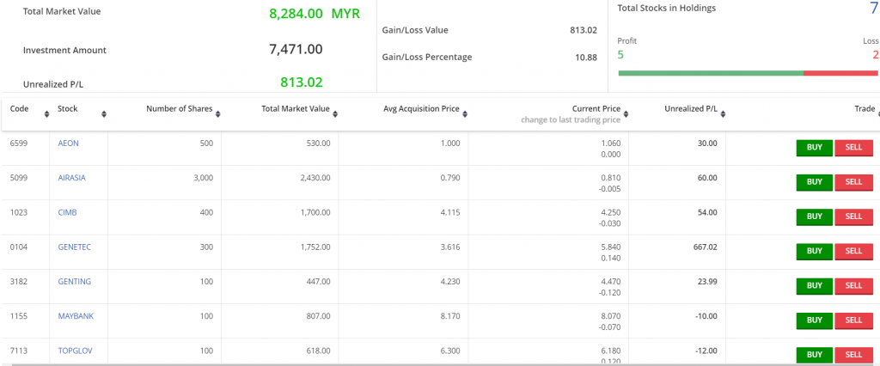This screenshot has height=366, width=880.
Task: Open the GENTING stock link
Action: (74, 281)
